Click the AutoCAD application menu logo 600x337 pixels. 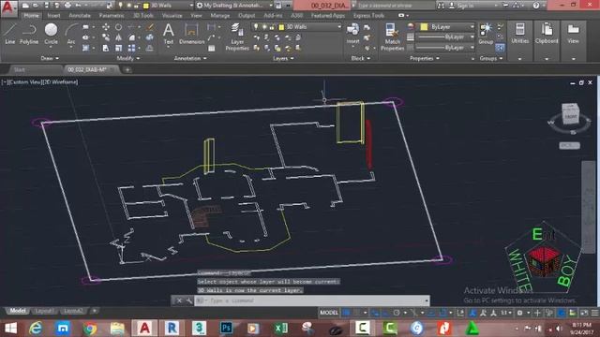pyautogui.click(x=8, y=8)
